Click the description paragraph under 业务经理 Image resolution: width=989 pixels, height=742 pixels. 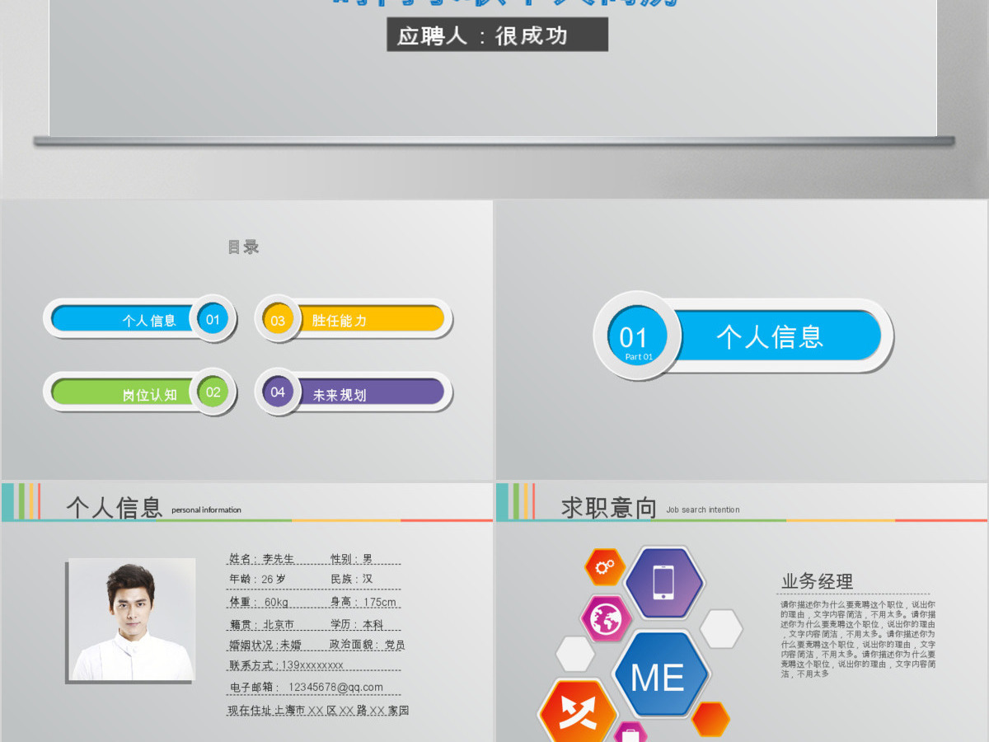point(858,639)
